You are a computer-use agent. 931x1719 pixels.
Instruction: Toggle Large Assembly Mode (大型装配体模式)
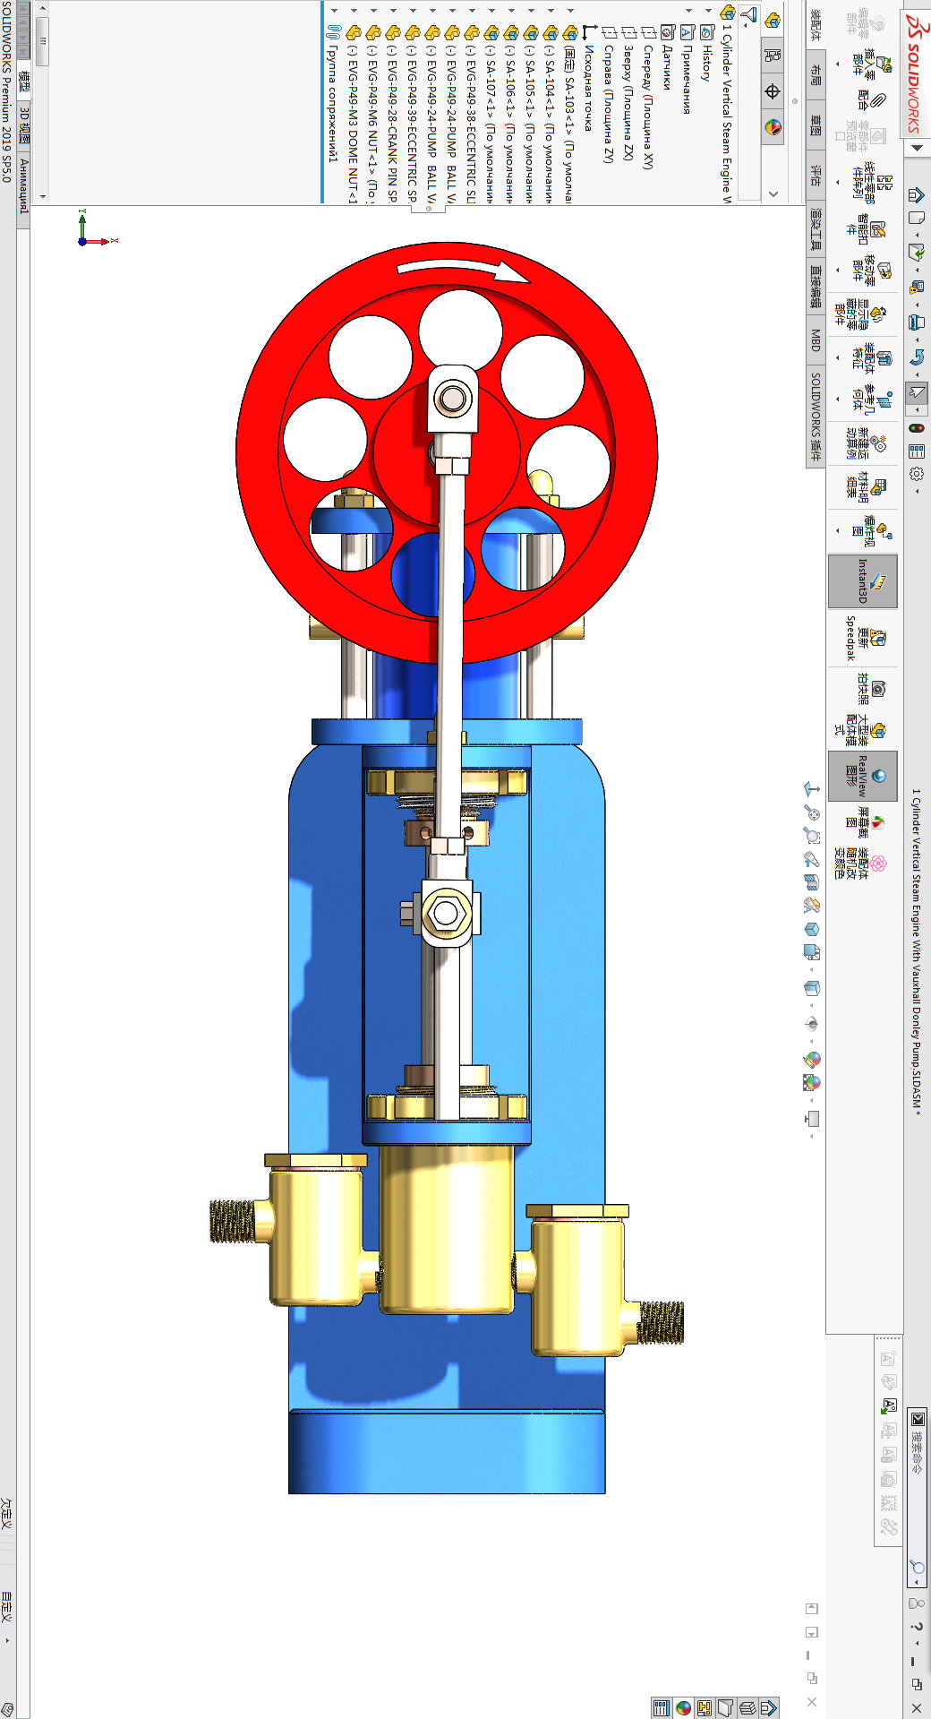pyautogui.click(x=859, y=731)
